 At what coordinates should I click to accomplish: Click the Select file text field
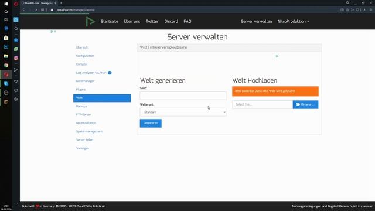click(262, 104)
